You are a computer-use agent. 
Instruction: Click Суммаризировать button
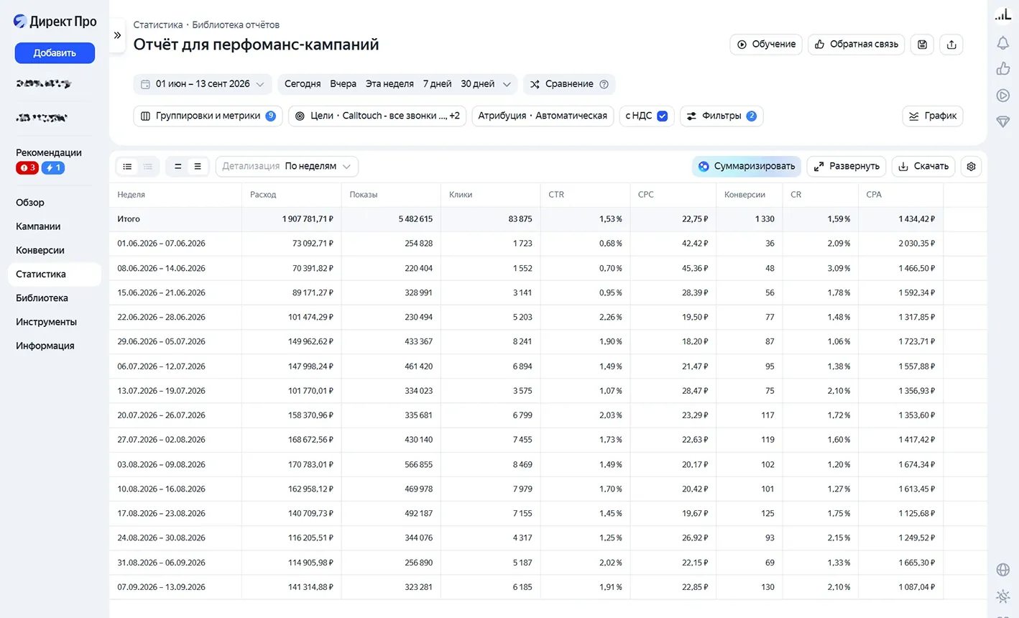tap(747, 167)
